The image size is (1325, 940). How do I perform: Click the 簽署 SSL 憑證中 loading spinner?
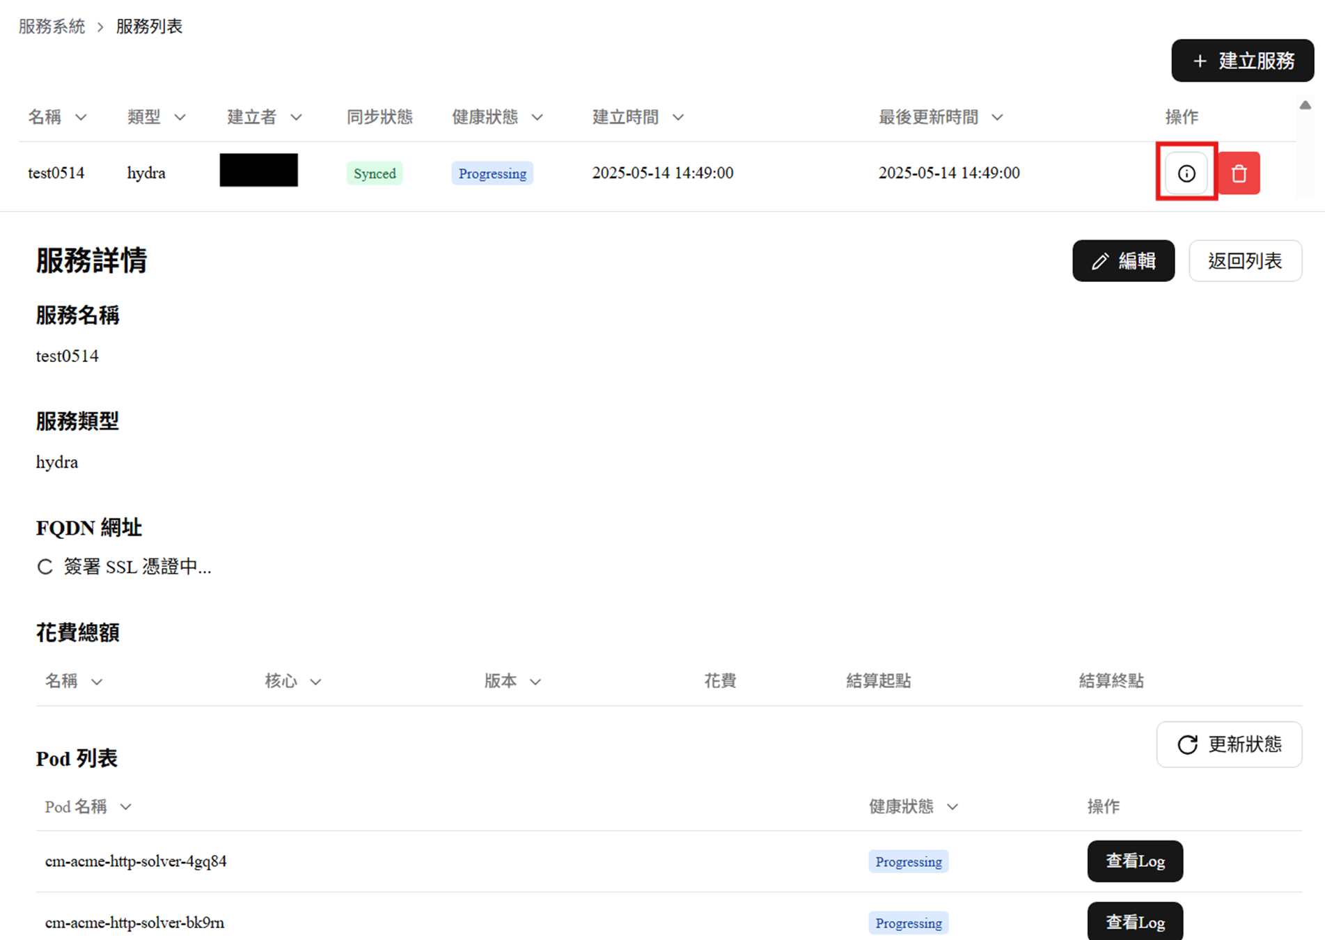point(45,567)
